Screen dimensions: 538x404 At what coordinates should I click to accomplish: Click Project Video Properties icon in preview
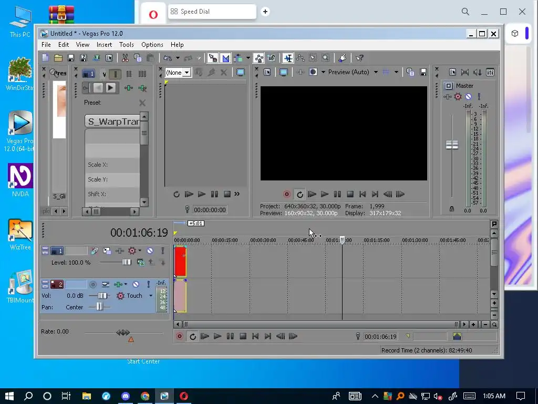267,72
